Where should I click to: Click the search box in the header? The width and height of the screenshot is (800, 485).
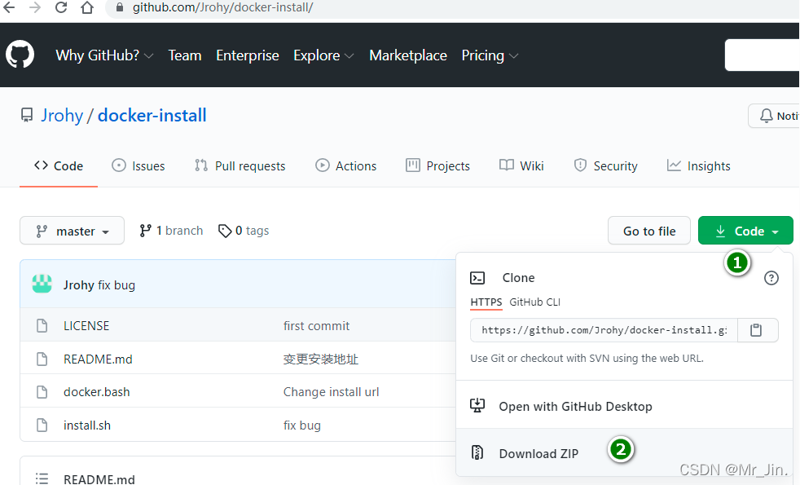pyautogui.click(x=762, y=55)
